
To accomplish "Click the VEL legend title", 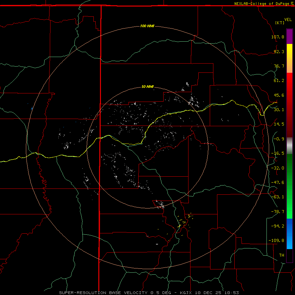I will [288, 20].
